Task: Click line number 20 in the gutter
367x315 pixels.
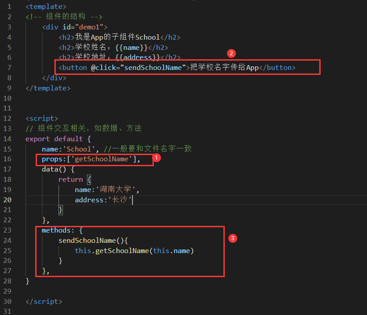Action: (7, 200)
